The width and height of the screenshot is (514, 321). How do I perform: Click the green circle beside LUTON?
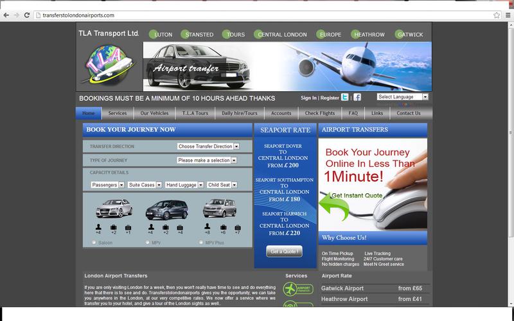pyautogui.click(x=153, y=34)
